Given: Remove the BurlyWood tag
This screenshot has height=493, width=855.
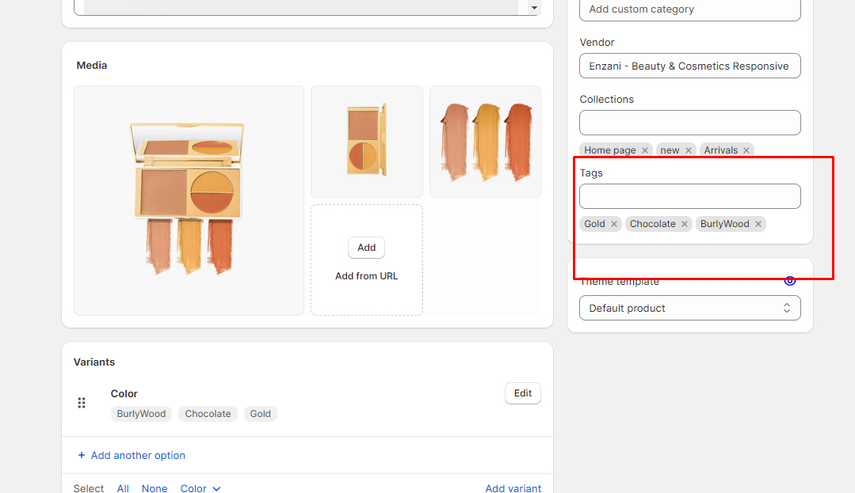Looking at the screenshot, I should tap(758, 224).
